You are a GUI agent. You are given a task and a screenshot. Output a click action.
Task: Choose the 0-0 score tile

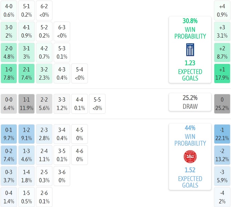pos(9,104)
